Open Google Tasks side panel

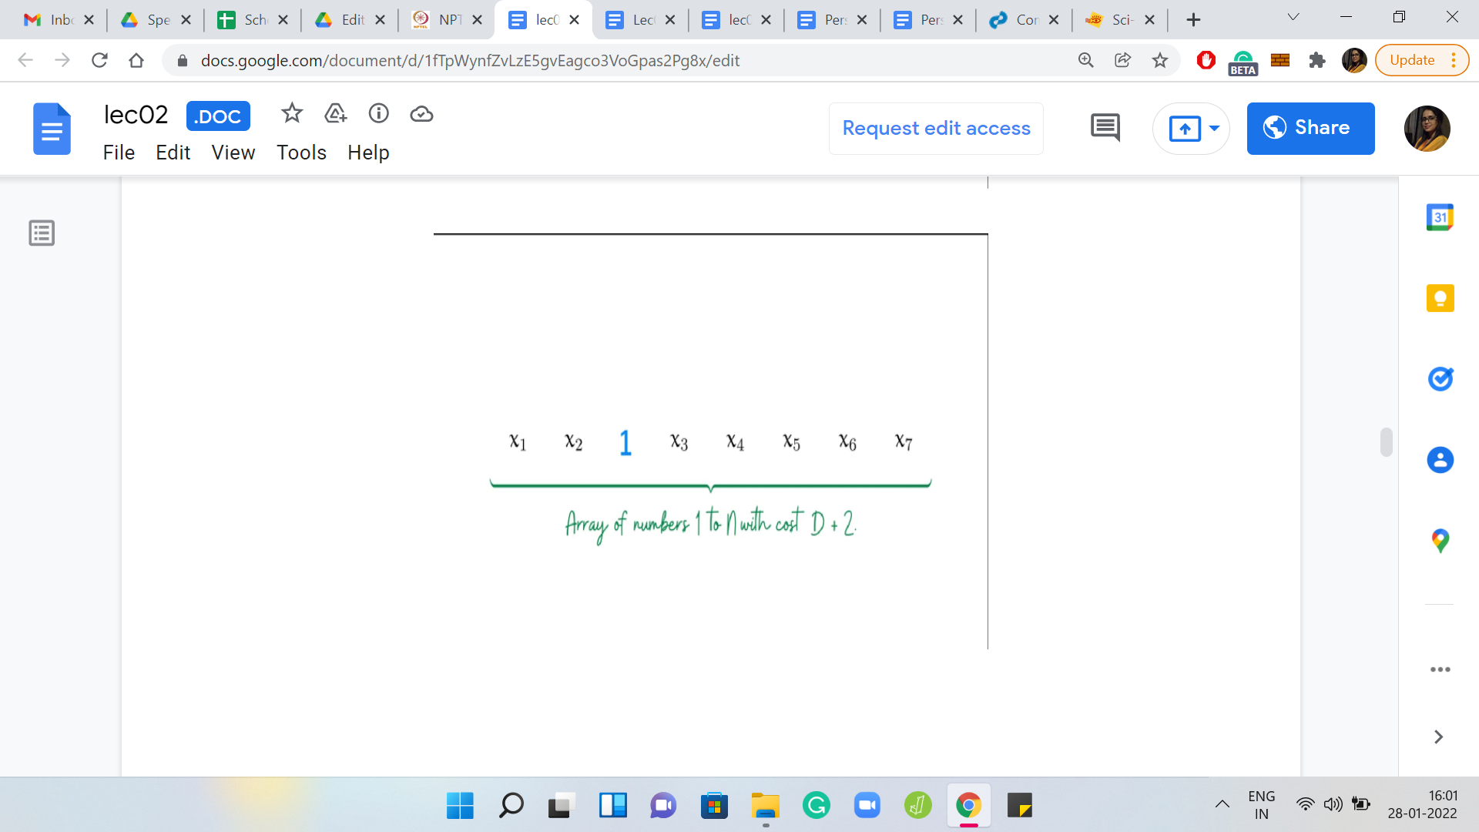[x=1439, y=379]
